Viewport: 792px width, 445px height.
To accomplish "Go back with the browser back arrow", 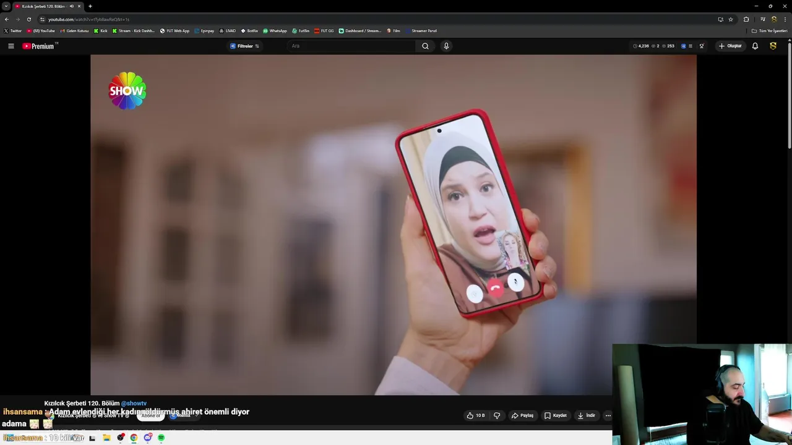I will 7,19.
